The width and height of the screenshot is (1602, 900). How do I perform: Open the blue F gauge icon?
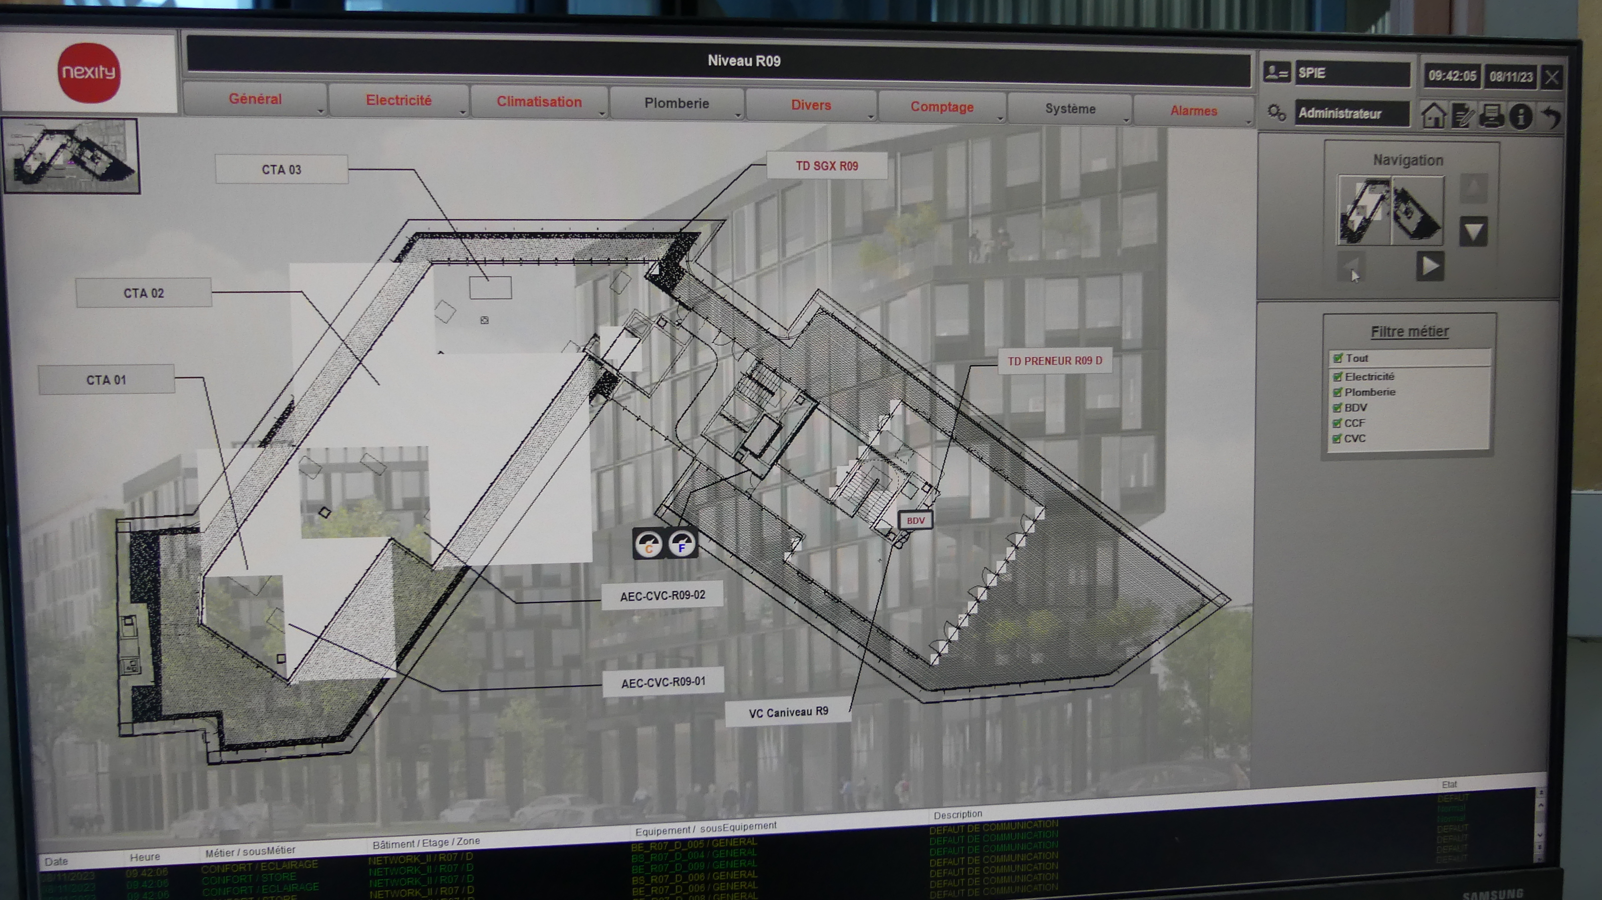pyautogui.click(x=682, y=544)
